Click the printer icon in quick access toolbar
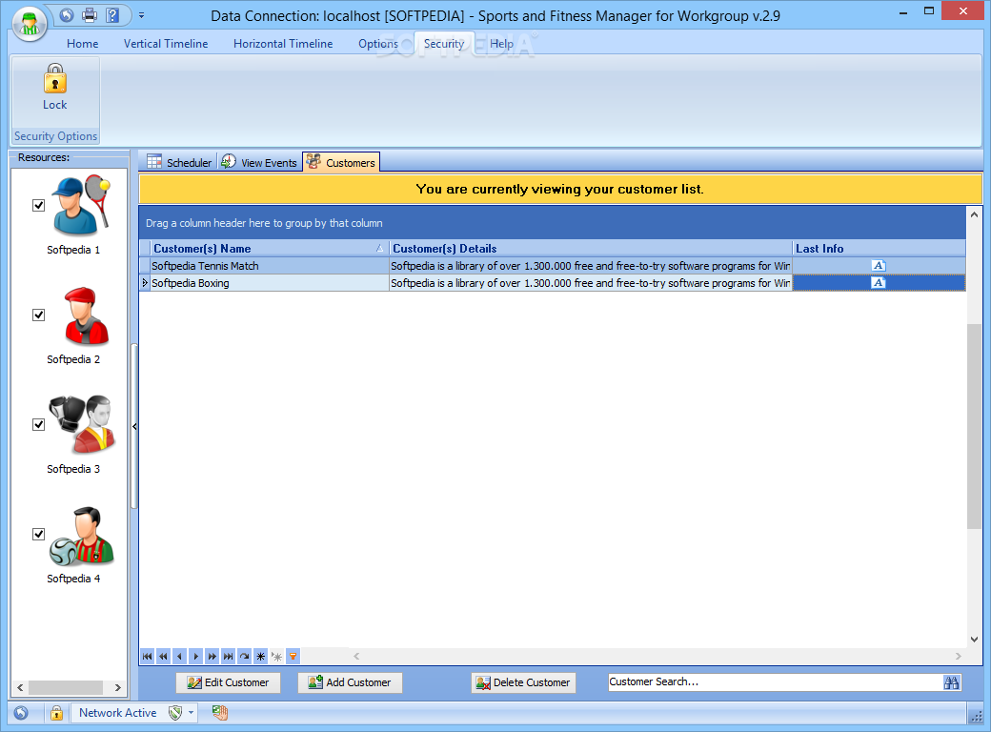Viewport: 991px width, 732px height. 90,15
